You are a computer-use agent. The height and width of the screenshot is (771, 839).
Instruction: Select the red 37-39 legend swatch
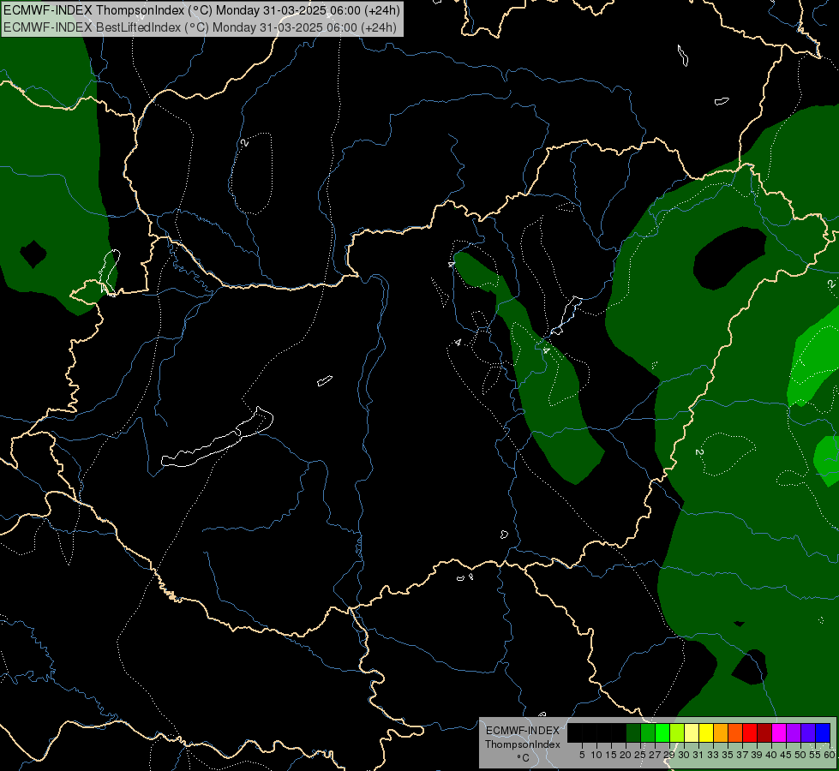[750, 732]
